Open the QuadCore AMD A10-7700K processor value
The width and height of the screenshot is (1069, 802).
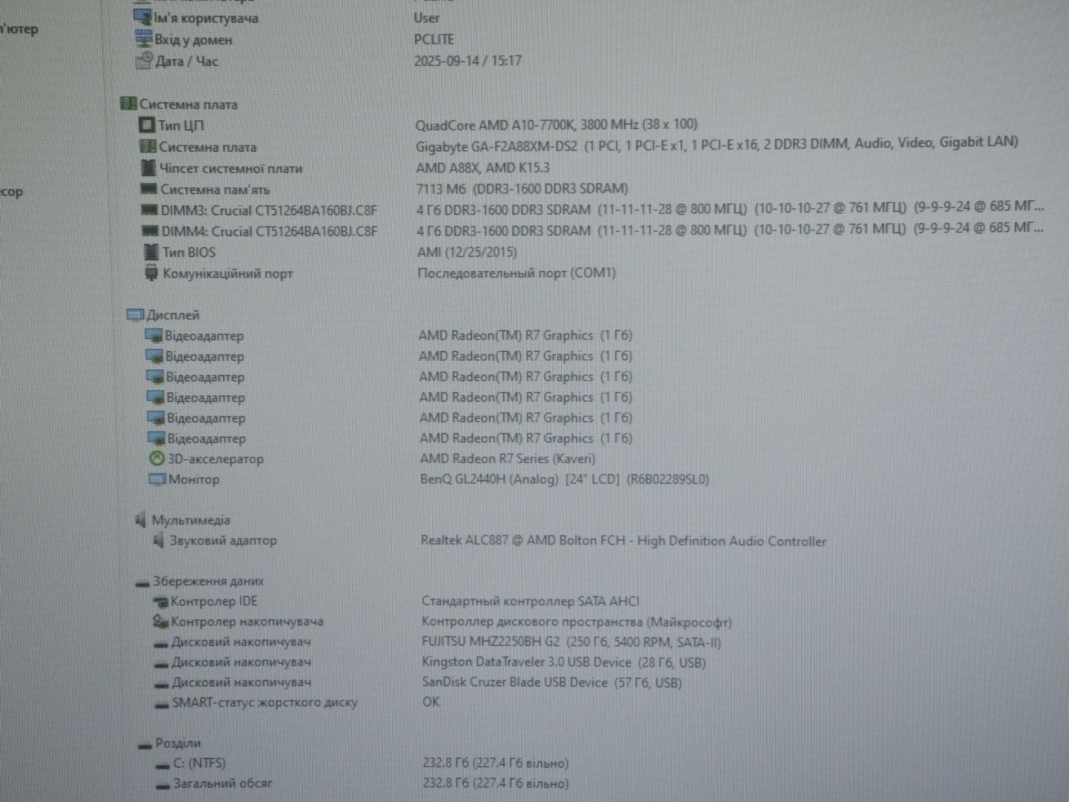click(557, 124)
